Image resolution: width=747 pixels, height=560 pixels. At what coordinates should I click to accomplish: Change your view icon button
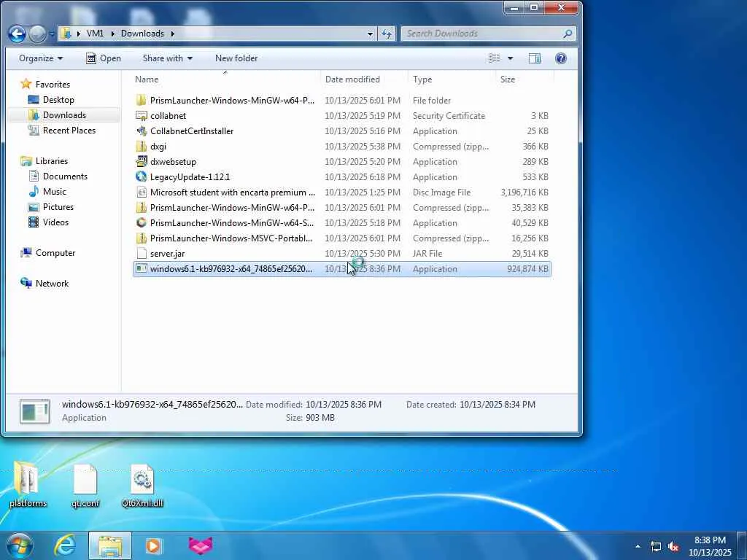(x=495, y=58)
